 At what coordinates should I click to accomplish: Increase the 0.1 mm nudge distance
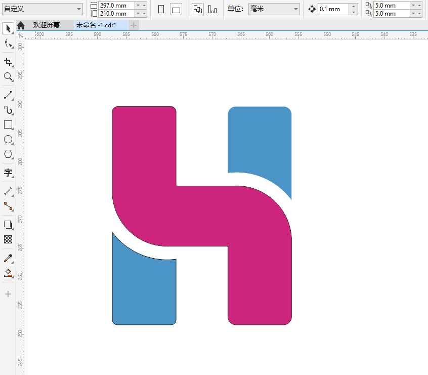[x=354, y=6]
